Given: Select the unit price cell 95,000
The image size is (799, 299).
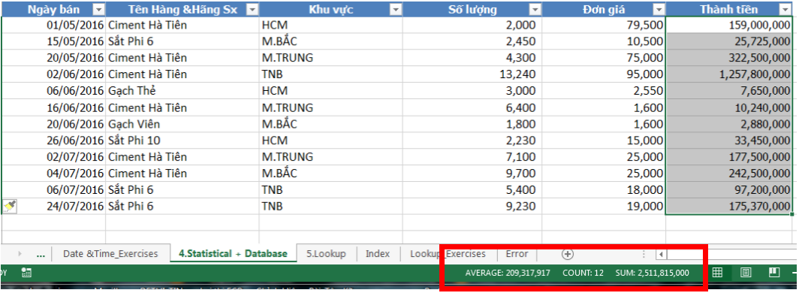Looking at the screenshot, I should pos(604,74).
